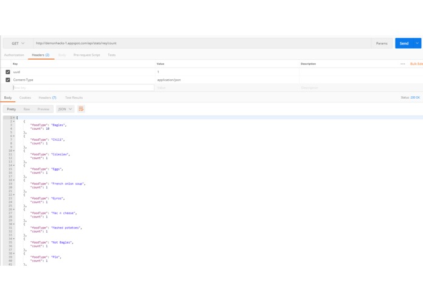Click the count value 10 under Bagles
This screenshot has width=423, height=301.
pyautogui.click(x=47, y=129)
